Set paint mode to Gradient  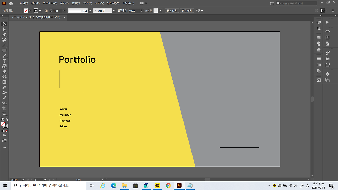click(x=4, y=131)
